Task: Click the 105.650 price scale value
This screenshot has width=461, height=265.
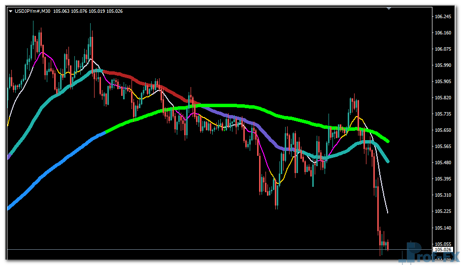Action: pos(443,130)
